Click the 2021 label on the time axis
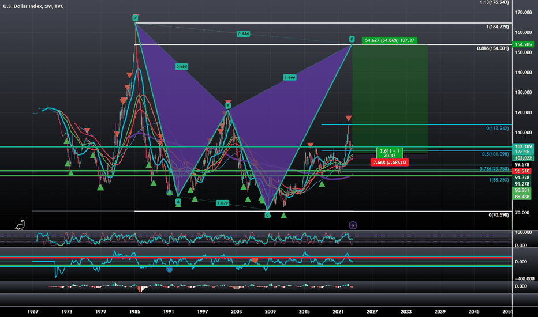The width and height of the screenshot is (538, 317). pyautogui.click(x=338, y=311)
